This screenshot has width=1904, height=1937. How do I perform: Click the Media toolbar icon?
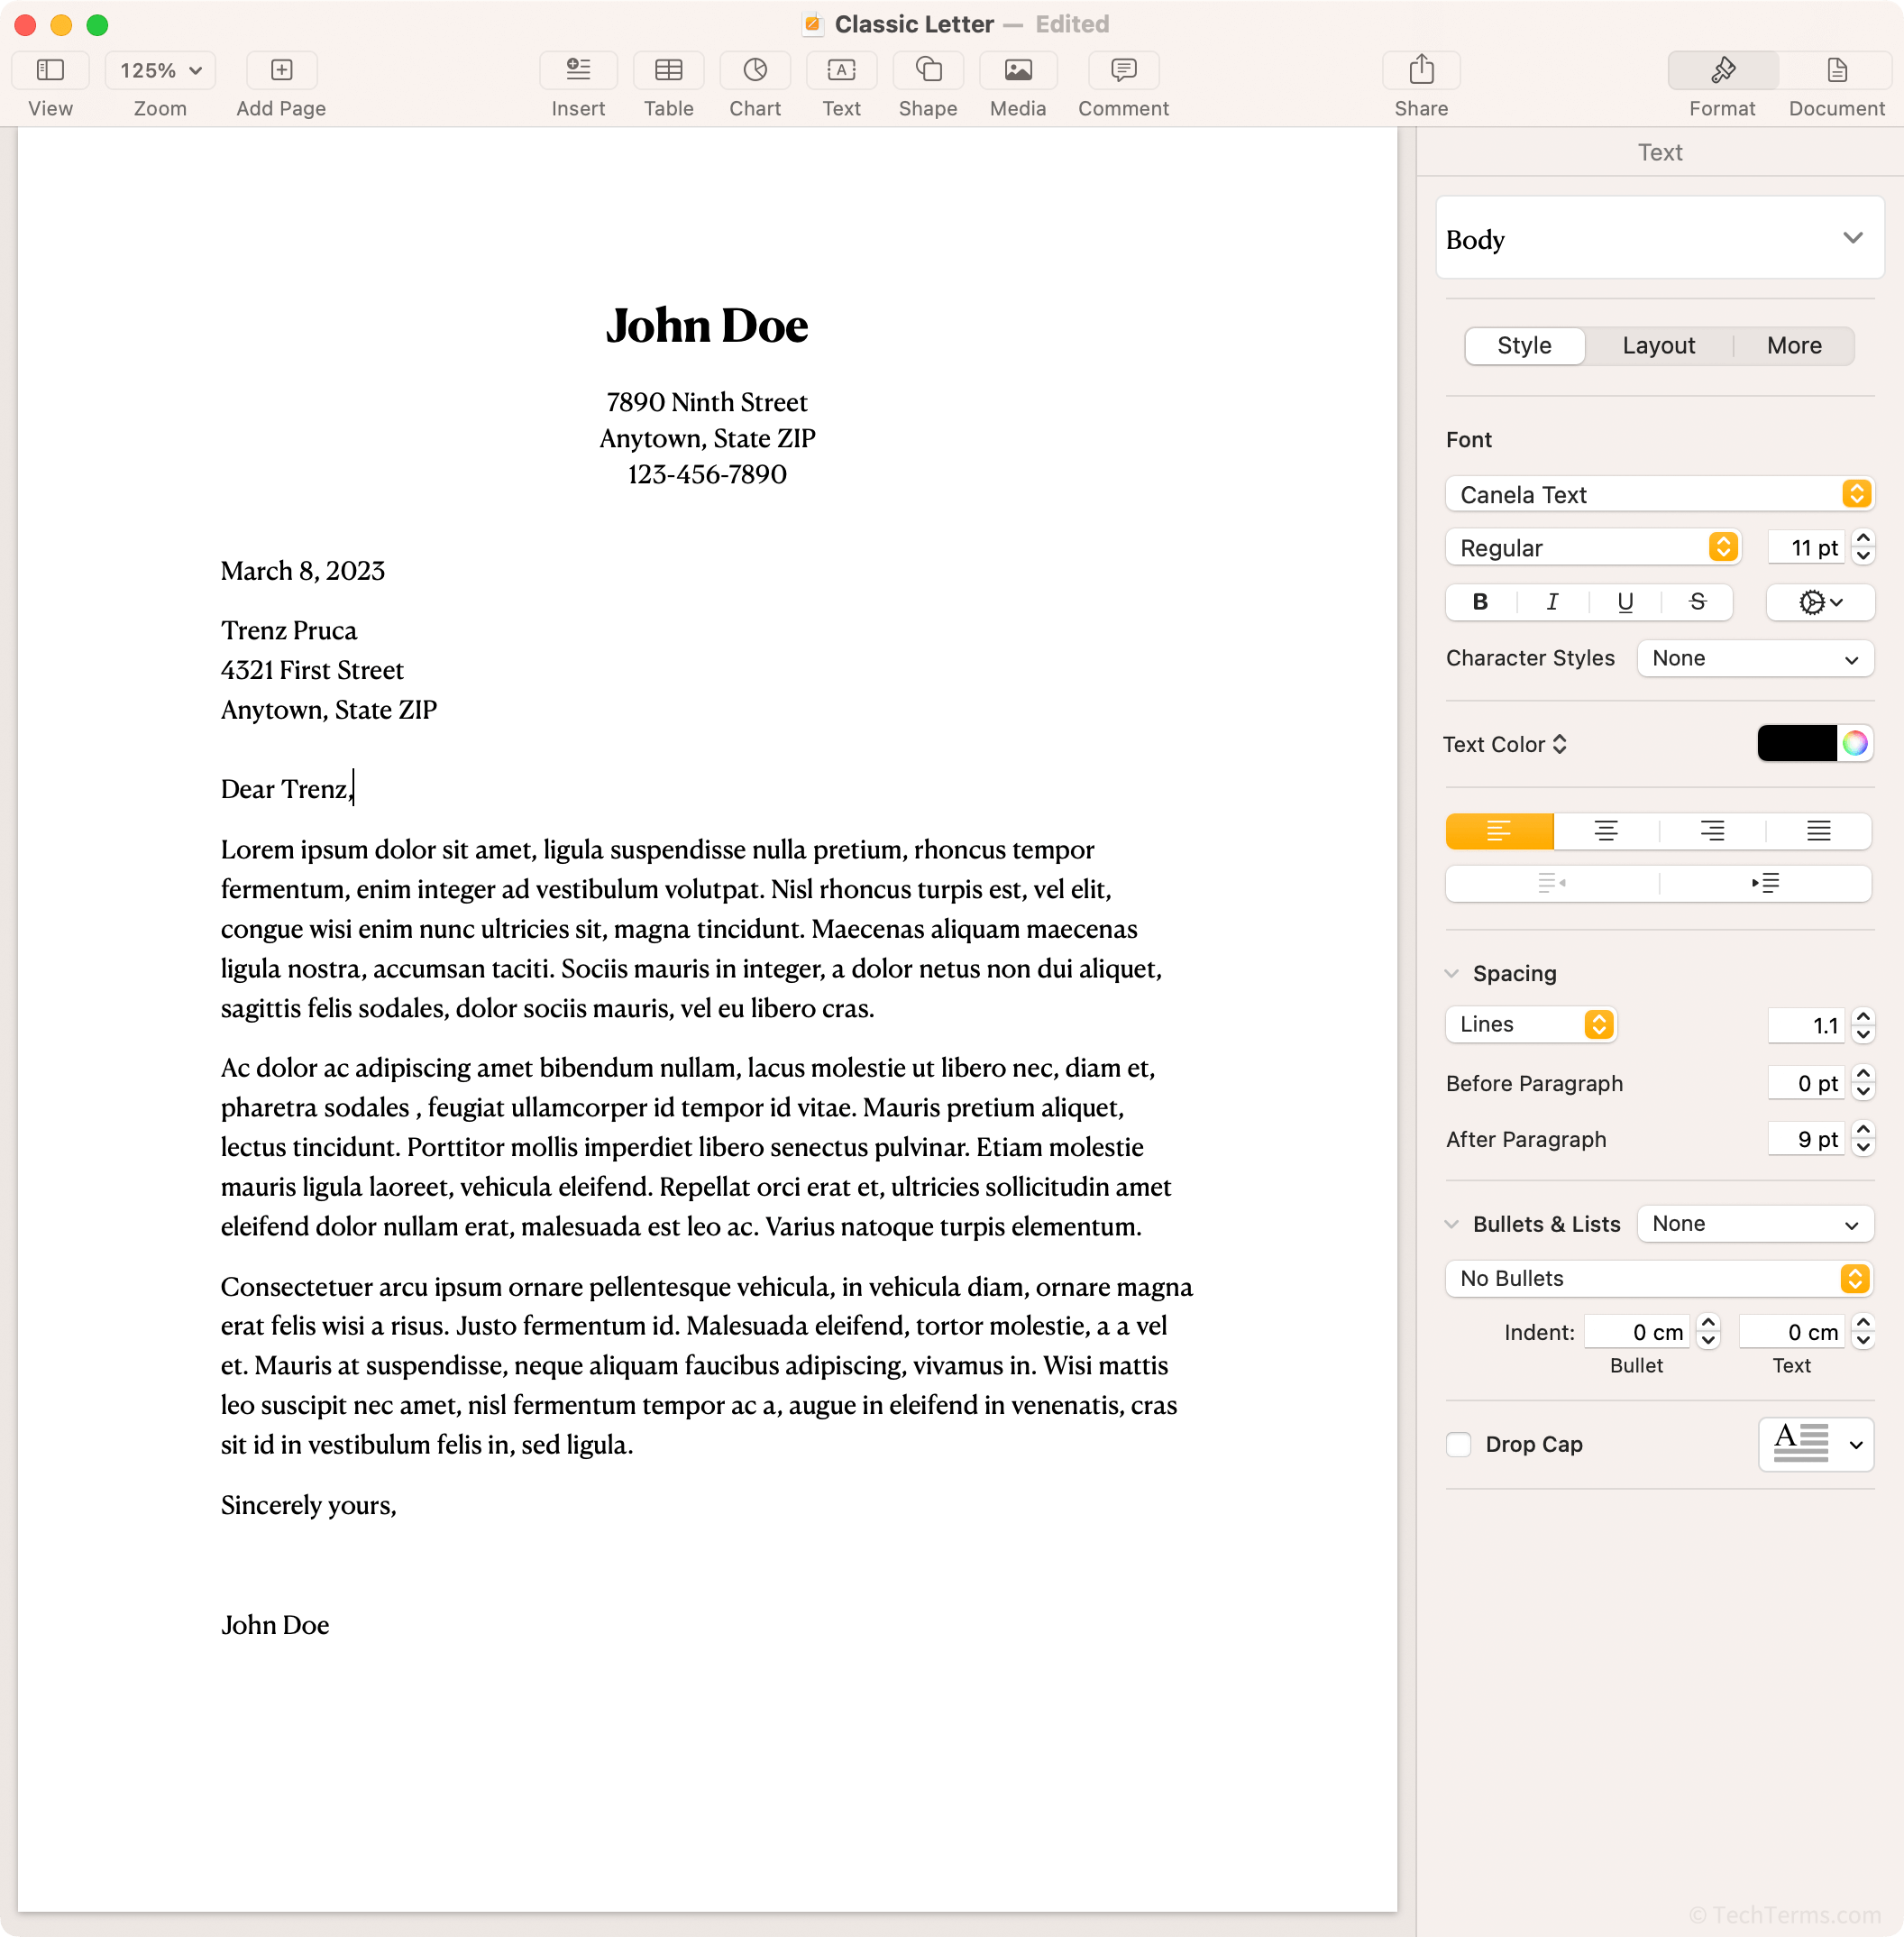pos(1017,80)
